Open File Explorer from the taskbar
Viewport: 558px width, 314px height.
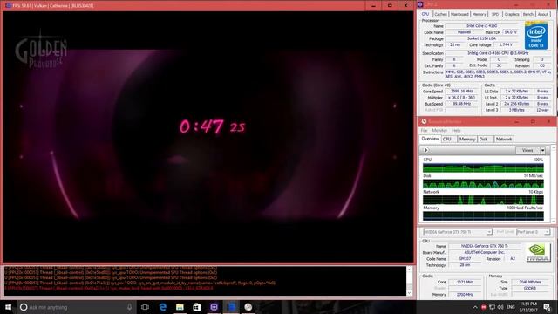(180, 307)
